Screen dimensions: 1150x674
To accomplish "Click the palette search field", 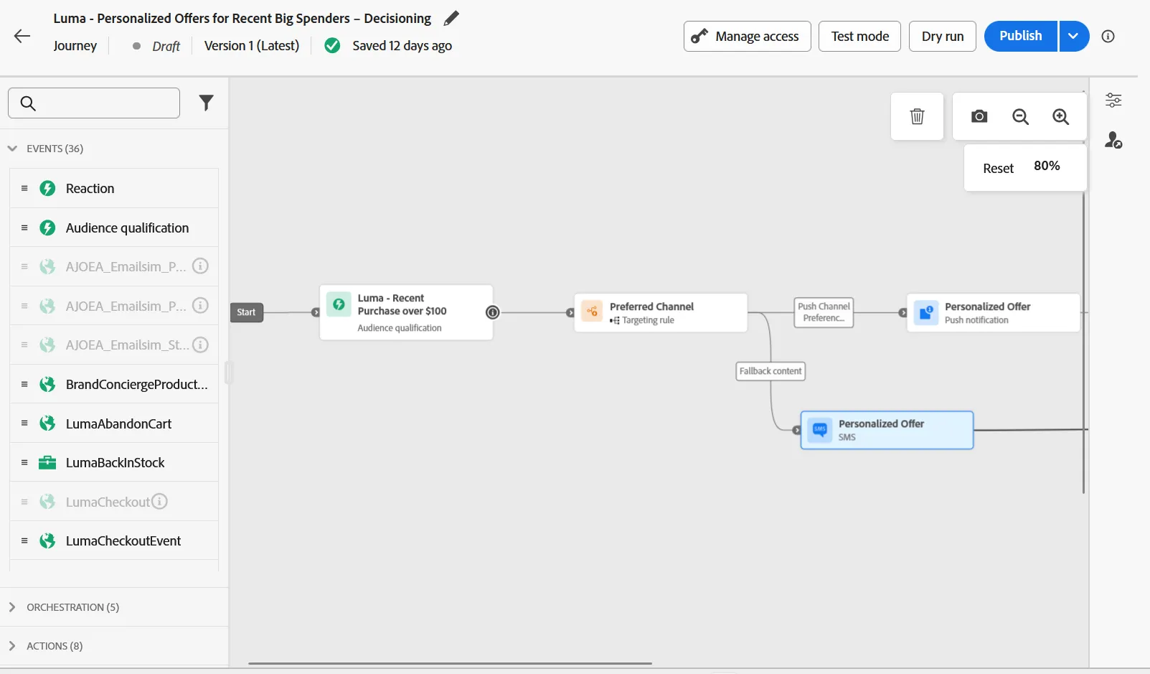I will 94,103.
